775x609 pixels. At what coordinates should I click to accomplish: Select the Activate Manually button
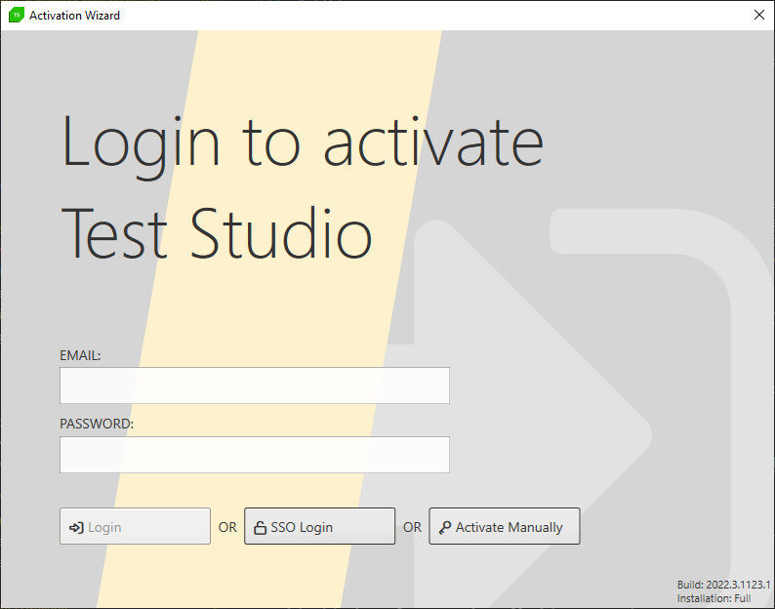505,526
